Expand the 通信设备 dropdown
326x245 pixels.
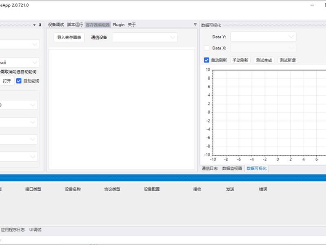[x=145, y=37]
